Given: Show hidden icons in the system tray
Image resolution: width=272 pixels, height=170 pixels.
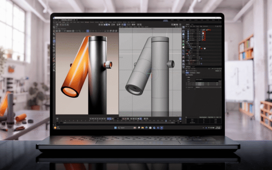Looking at the screenshot, I should pyautogui.click(x=203, y=128).
